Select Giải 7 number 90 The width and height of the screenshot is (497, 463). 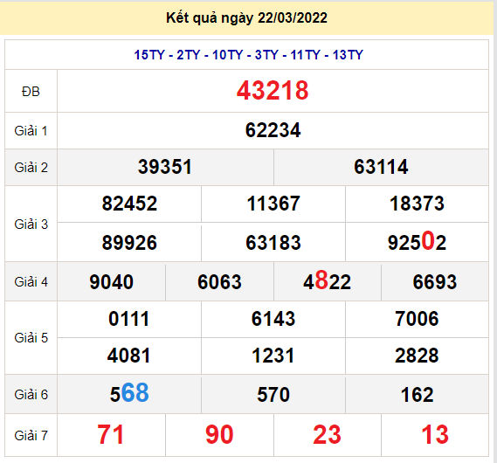tap(219, 435)
